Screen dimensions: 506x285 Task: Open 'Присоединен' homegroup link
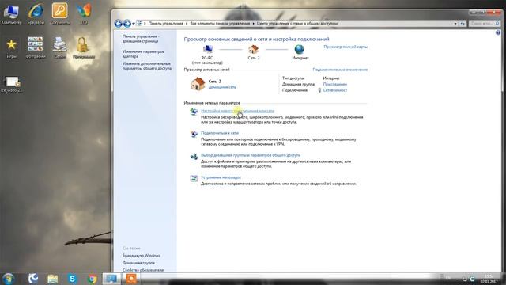click(335, 84)
